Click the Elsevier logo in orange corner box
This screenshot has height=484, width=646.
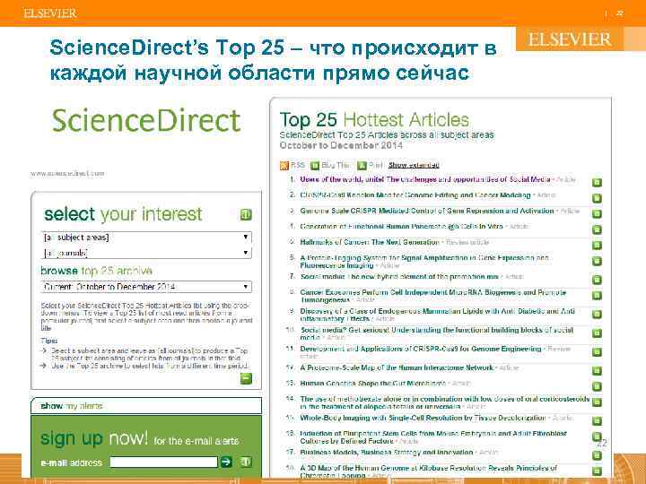(570, 39)
